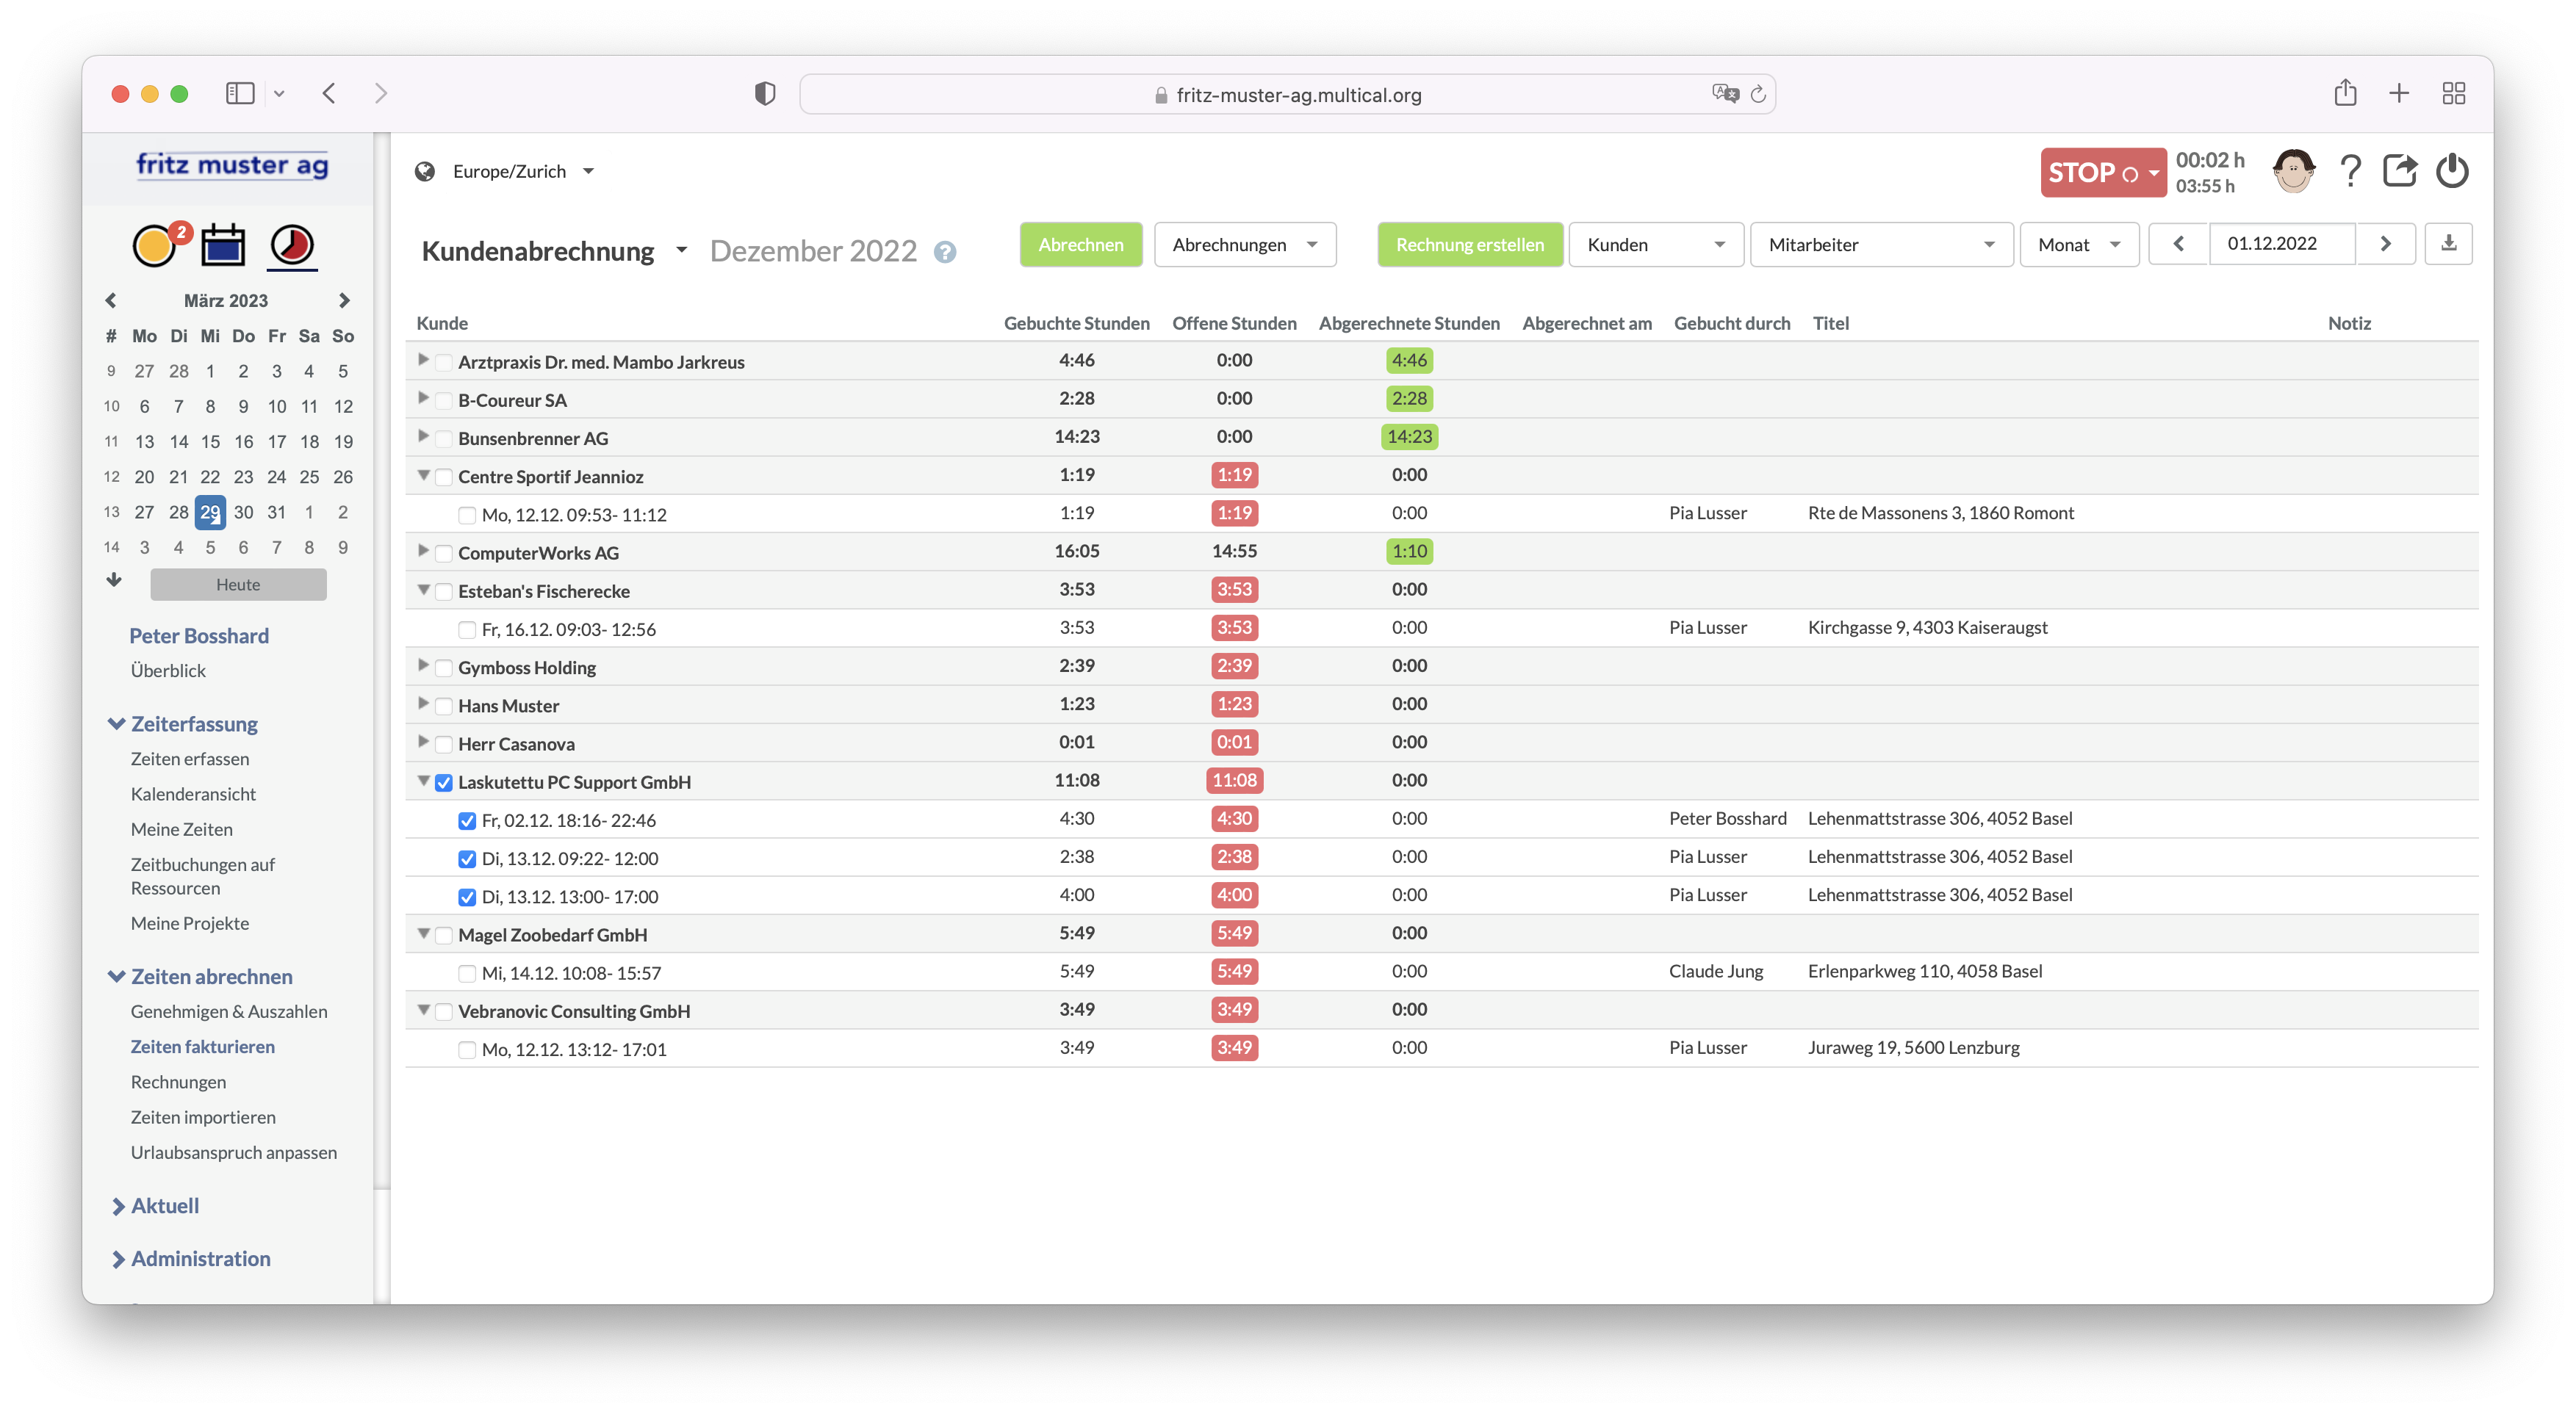Image resolution: width=2576 pixels, height=1413 pixels.
Task: Click the Safari address bar
Action: click(1287, 95)
